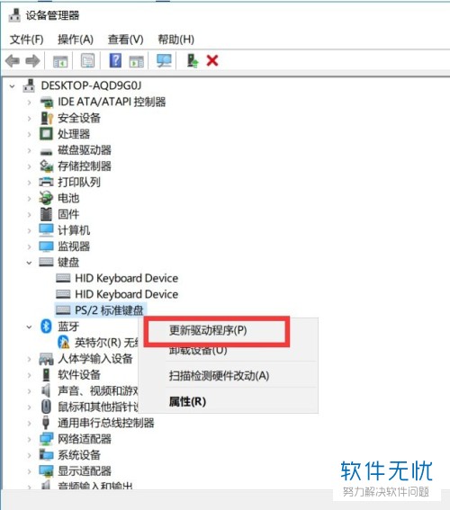
Task: Choose 更新驱动程序(P) from context menu
Action: pos(208,330)
